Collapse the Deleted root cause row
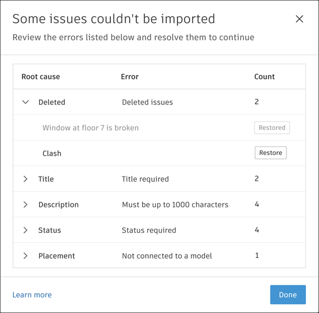319x313 pixels. point(26,102)
